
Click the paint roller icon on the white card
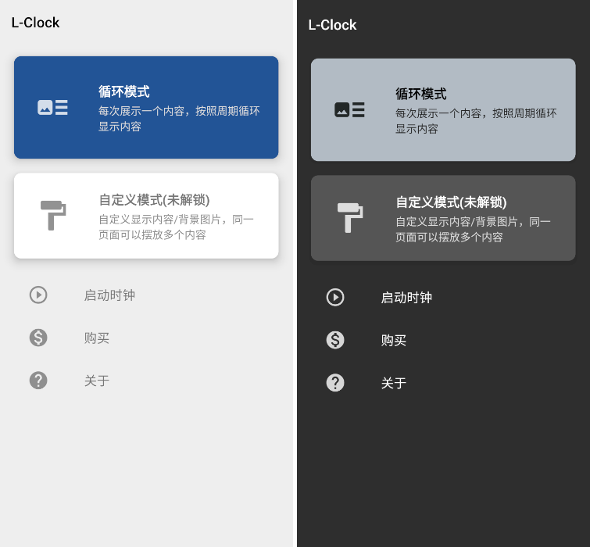point(52,215)
